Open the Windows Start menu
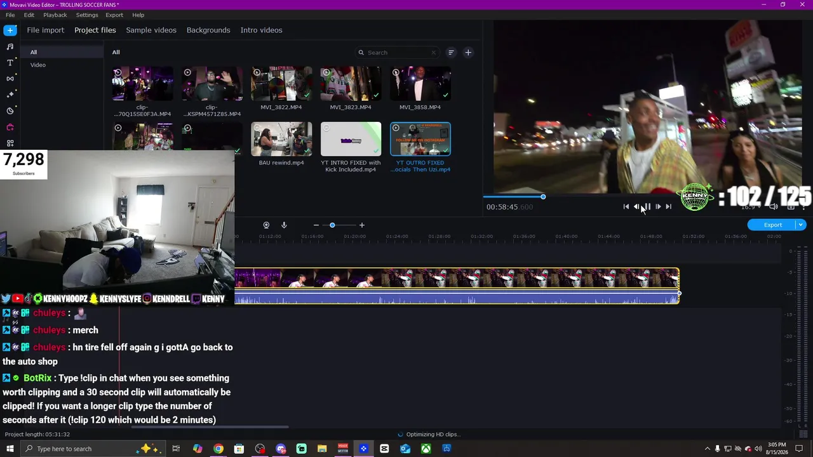The width and height of the screenshot is (813, 457). (x=10, y=449)
